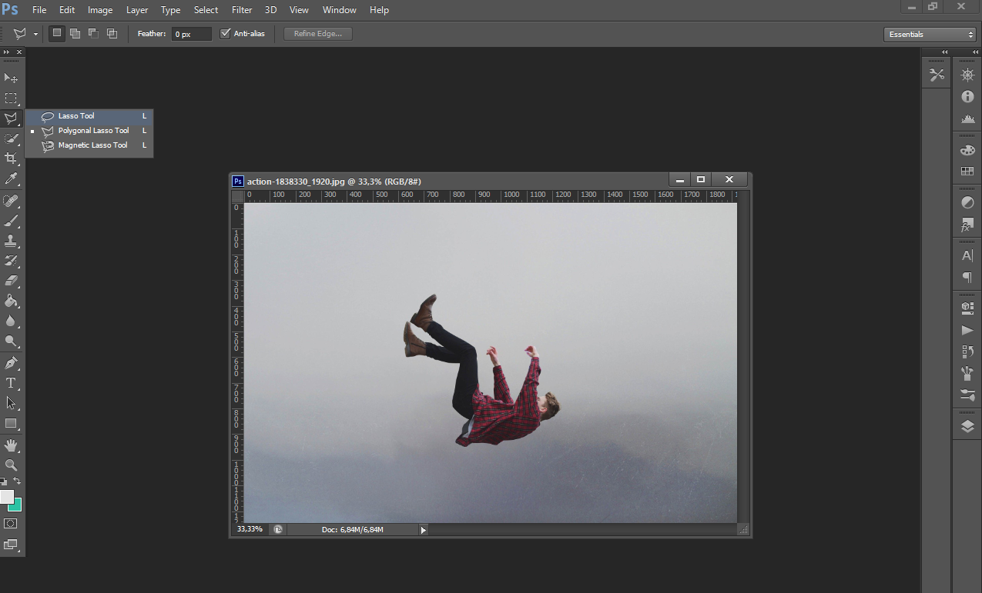Open the Window menu
Viewport: 982px width, 593px height.
pos(339,10)
